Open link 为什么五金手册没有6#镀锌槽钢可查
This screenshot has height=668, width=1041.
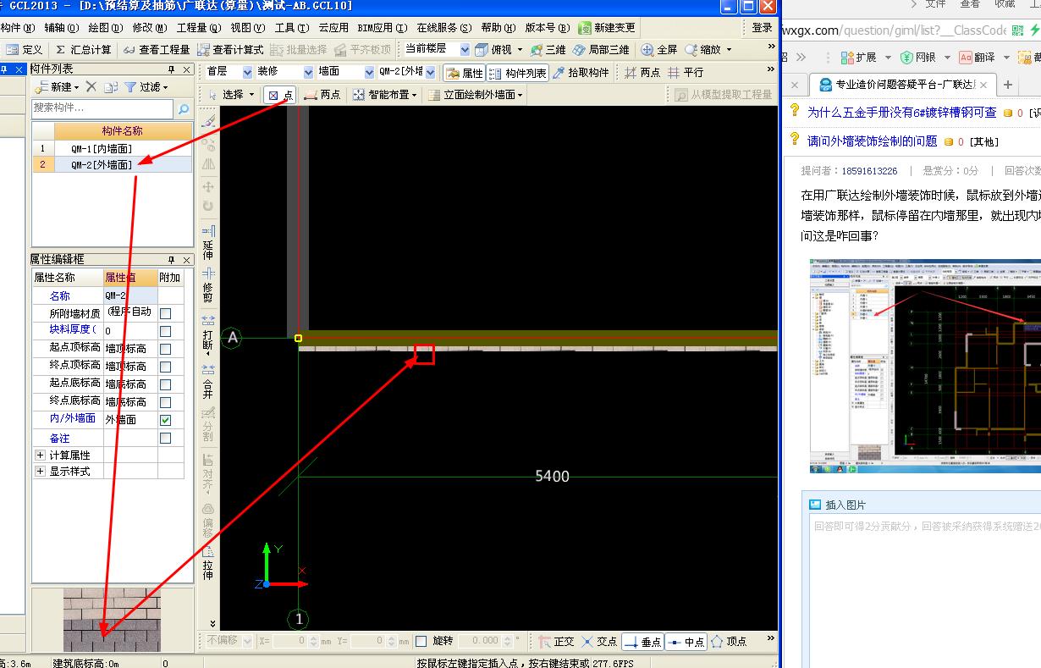click(901, 112)
